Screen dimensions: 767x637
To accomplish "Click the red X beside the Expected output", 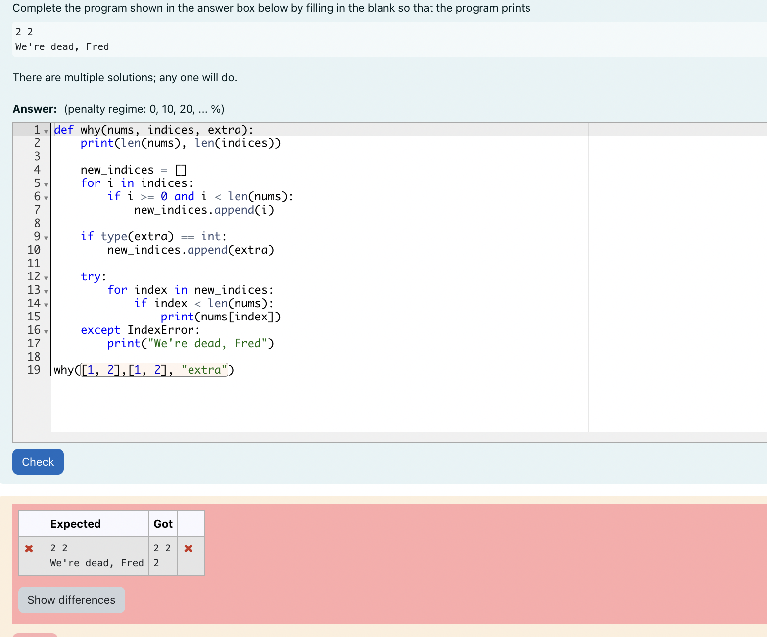I will [29, 548].
